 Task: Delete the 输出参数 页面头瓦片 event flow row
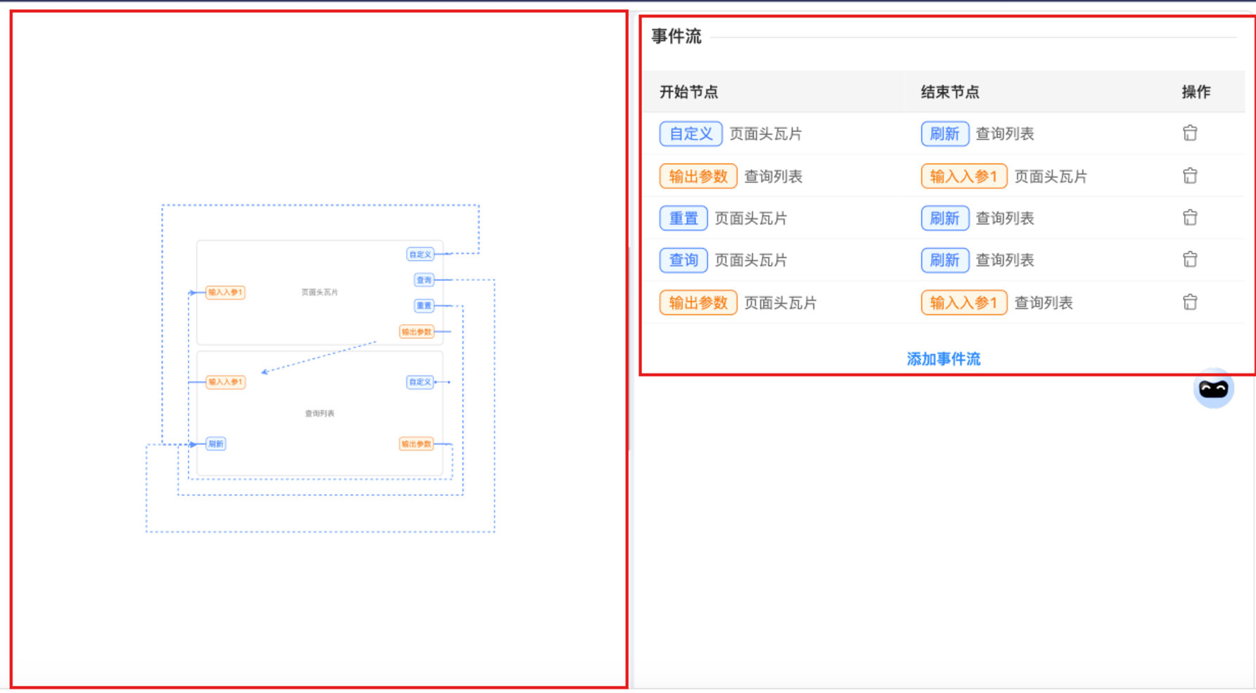click(x=1190, y=302)
